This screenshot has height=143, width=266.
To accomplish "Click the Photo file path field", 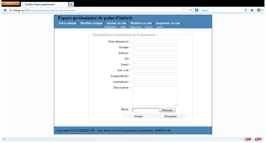I will tap(146, 110).
